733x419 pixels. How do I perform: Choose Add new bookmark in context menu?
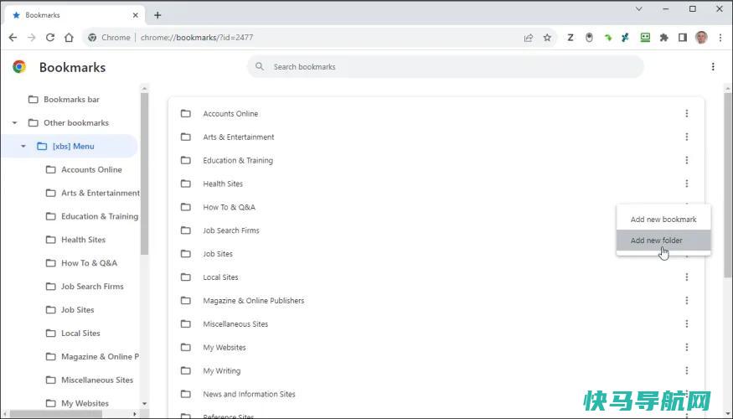click(x=663, y=220)
